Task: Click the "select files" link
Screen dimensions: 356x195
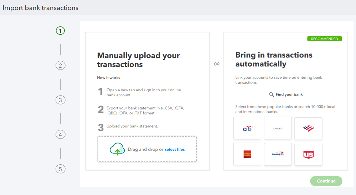Action: pyautogui.click(x=175, y=149)
